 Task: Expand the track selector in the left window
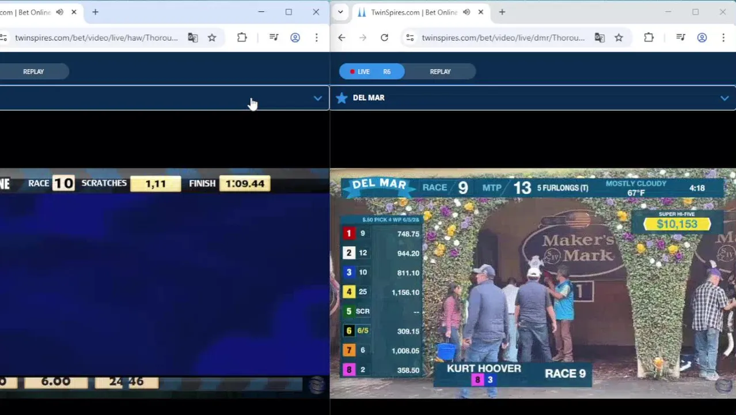(317, 98)
